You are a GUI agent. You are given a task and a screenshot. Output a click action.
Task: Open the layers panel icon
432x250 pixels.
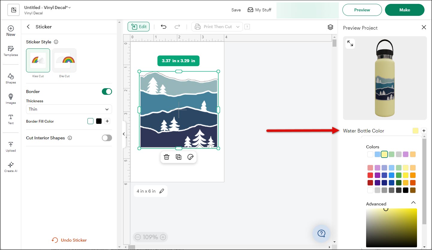click(x=330, y=27)
